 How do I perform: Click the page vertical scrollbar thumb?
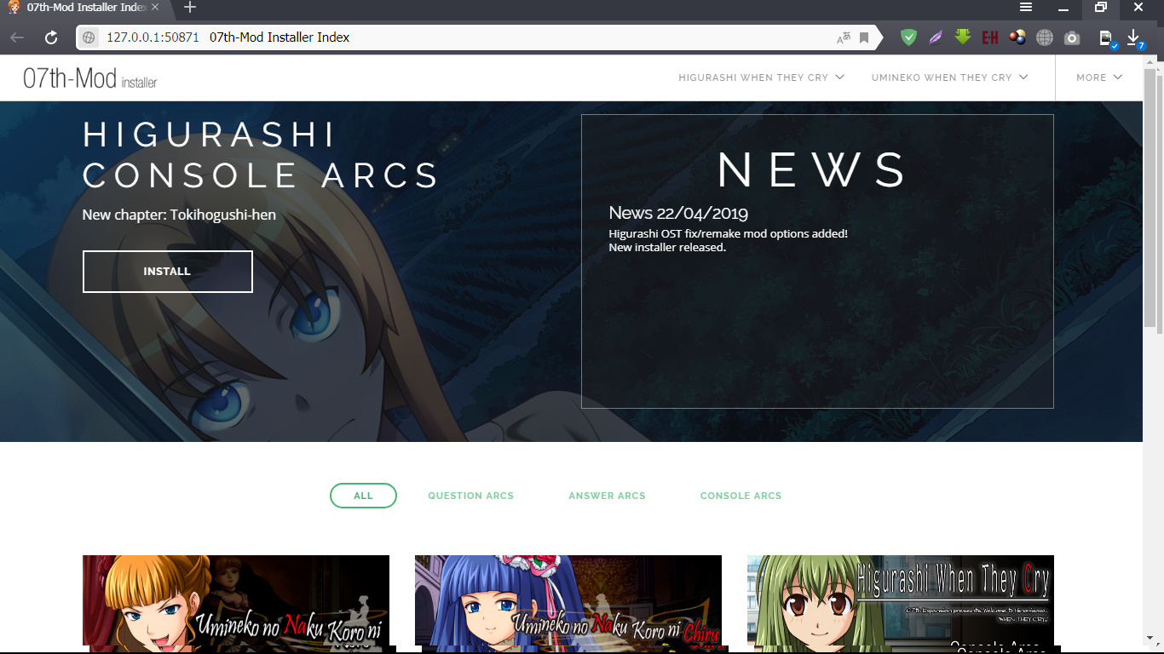pyautogui.click(x=1150, y=199)
